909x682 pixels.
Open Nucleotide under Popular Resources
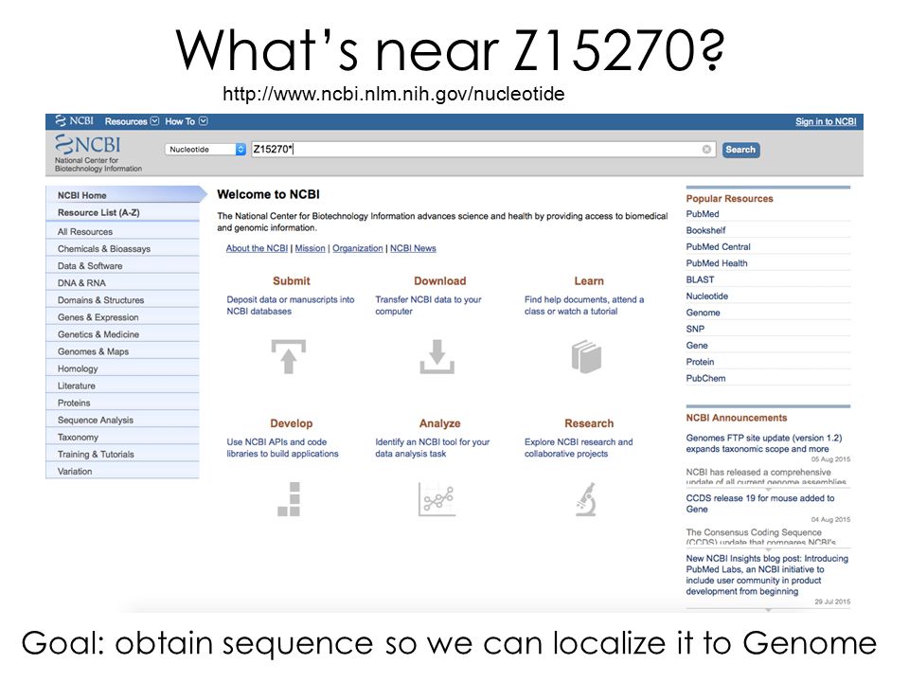(x=707, y=296)
